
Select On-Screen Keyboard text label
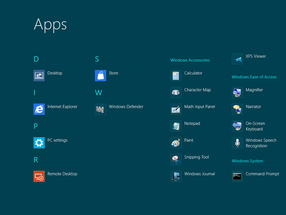pos(255,126)
